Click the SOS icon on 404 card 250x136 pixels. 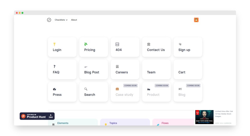pyautogui.click(x=117, y=44)
